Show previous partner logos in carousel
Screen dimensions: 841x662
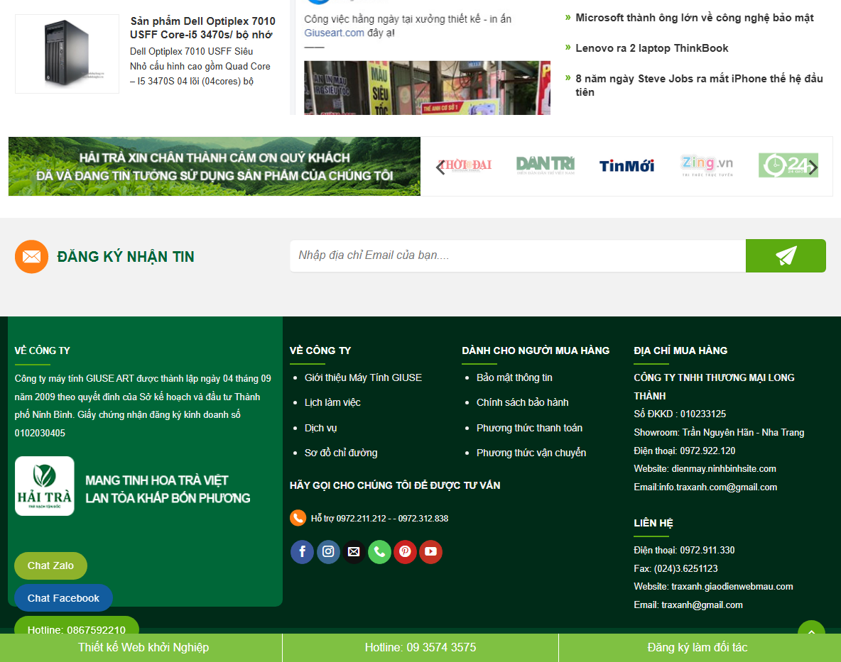440,167
